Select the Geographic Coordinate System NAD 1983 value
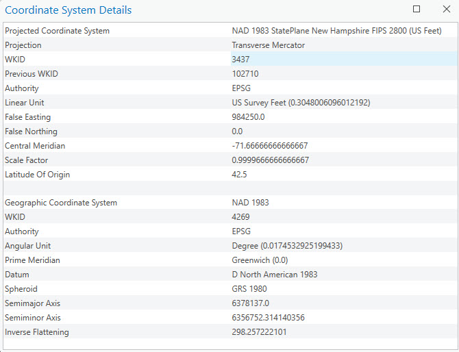This screenshot has width=459, height=352. tap(250, 203)
